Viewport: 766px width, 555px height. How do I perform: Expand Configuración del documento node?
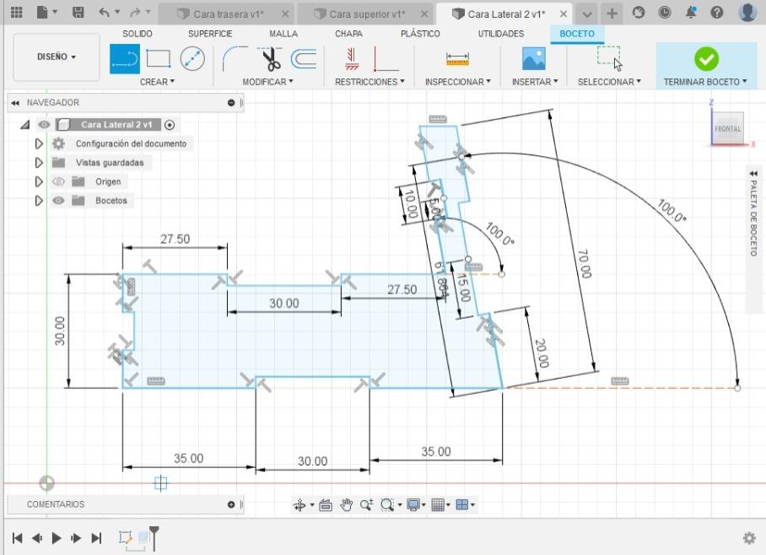click(x=39, y=143)
